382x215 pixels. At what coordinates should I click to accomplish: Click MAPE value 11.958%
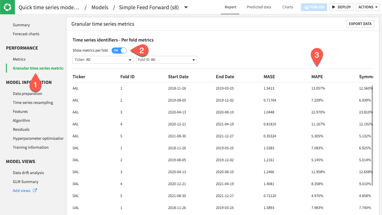(318, 172)
